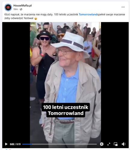Viewport: 130px width, 150px height.
Task: Mute the video volume speaker
Action: (x=123, y=144)
